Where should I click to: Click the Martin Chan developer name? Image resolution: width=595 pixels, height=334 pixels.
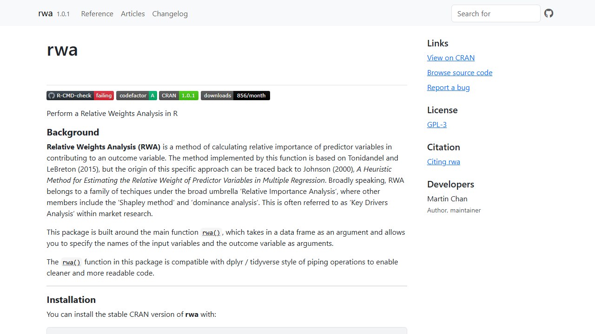coord(447,199)
